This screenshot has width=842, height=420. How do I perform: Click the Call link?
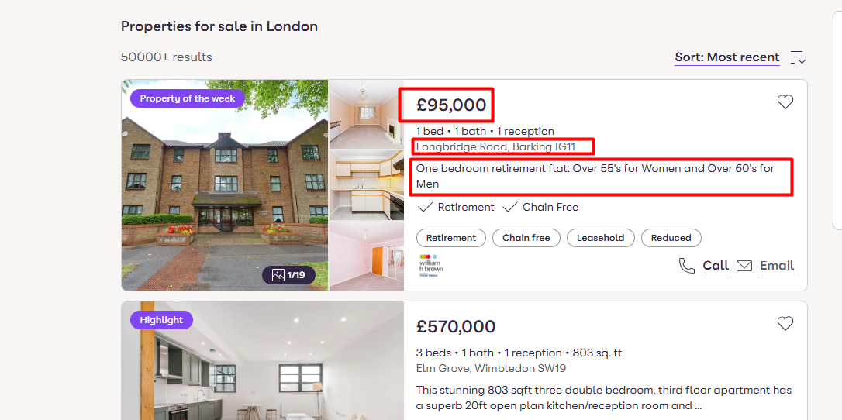coord(716,266)
